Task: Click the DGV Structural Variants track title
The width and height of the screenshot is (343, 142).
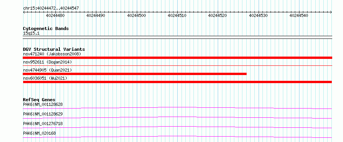Action: (x=54, y=49)
